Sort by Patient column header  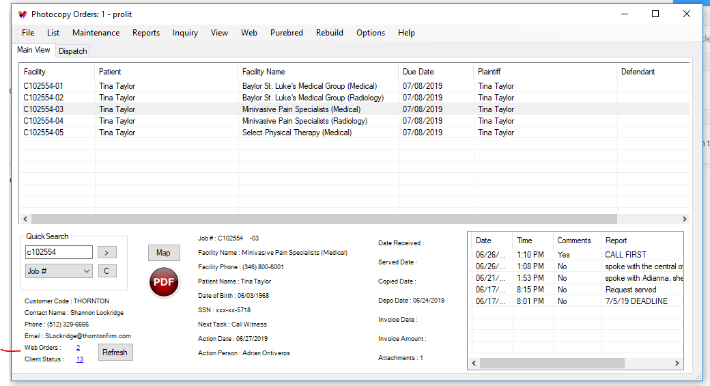(166, 72)
